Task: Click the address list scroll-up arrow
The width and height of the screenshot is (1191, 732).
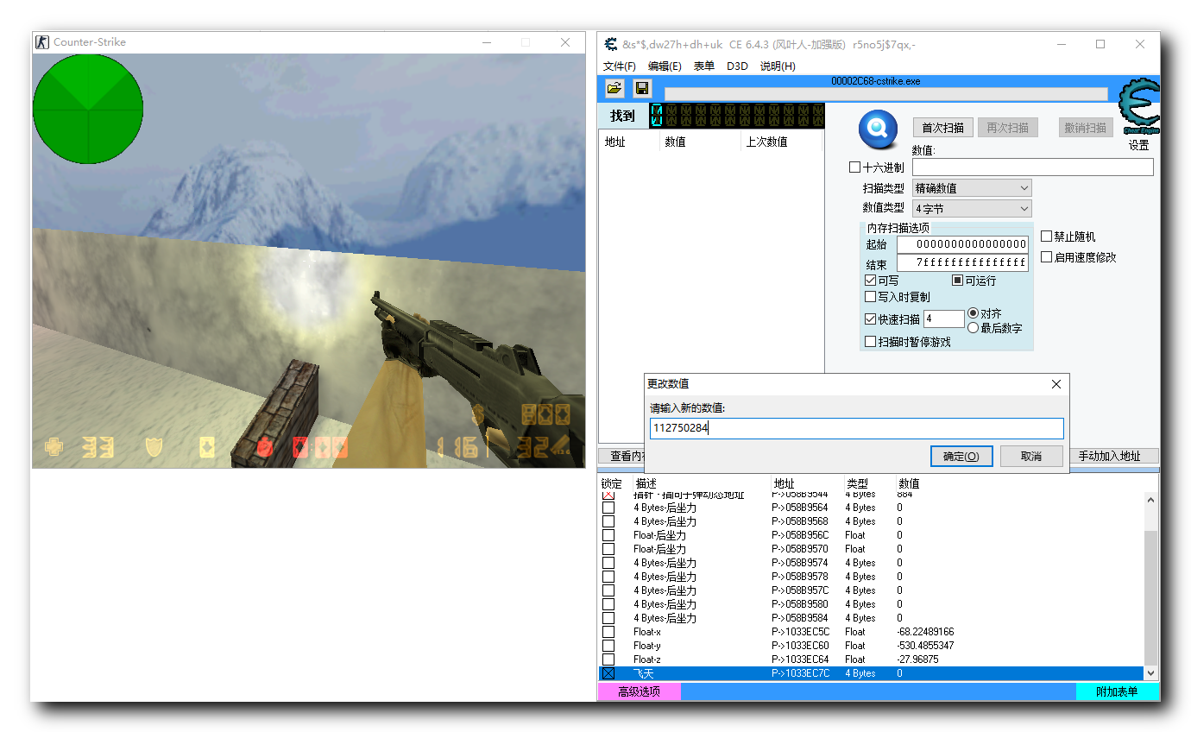Action: point(1151,500)
